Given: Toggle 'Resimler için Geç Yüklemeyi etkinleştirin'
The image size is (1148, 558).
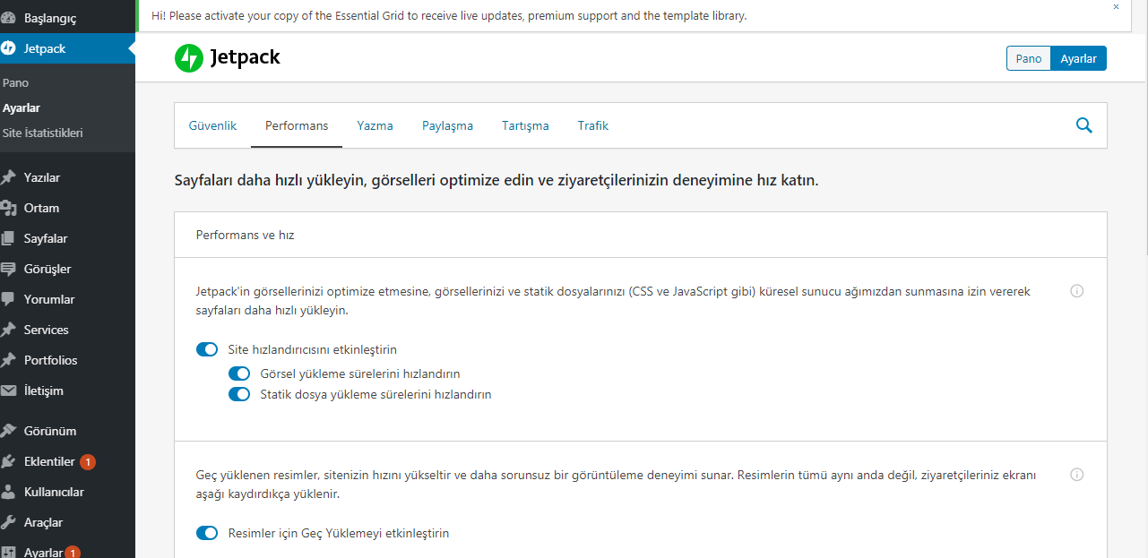Looking at the screenshot, I should coord(207,533).
